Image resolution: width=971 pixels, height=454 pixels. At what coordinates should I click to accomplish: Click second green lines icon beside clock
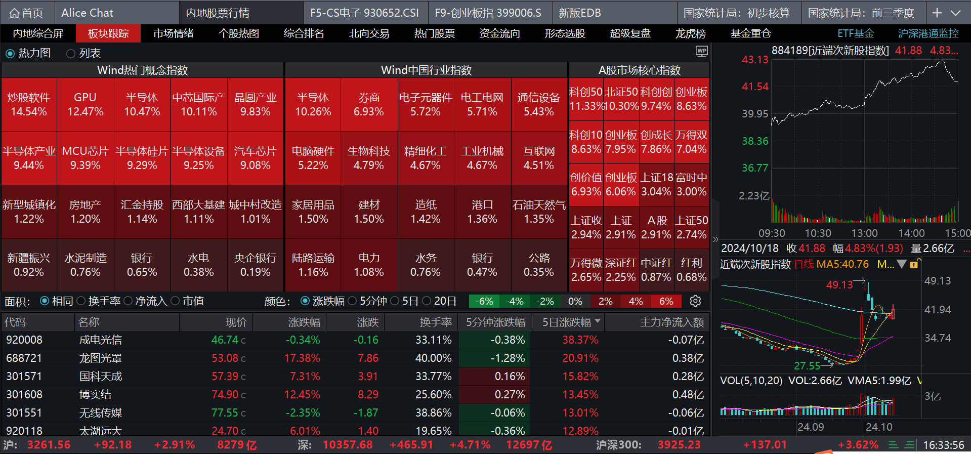(x=910, y=445)
